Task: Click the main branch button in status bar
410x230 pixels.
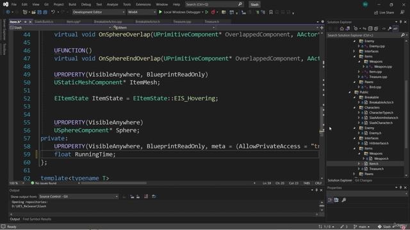Action: pyautogui.click(x=361, y=227)
